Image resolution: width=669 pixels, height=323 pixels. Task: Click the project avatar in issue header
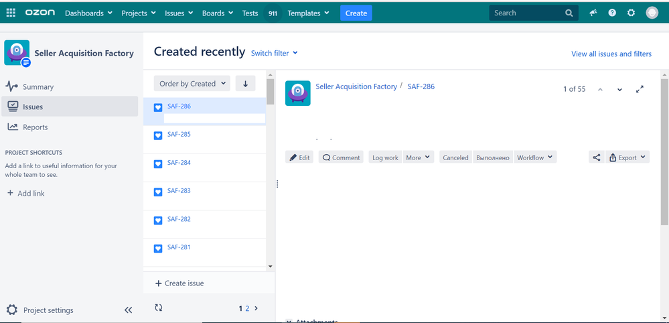pos(298,93)
